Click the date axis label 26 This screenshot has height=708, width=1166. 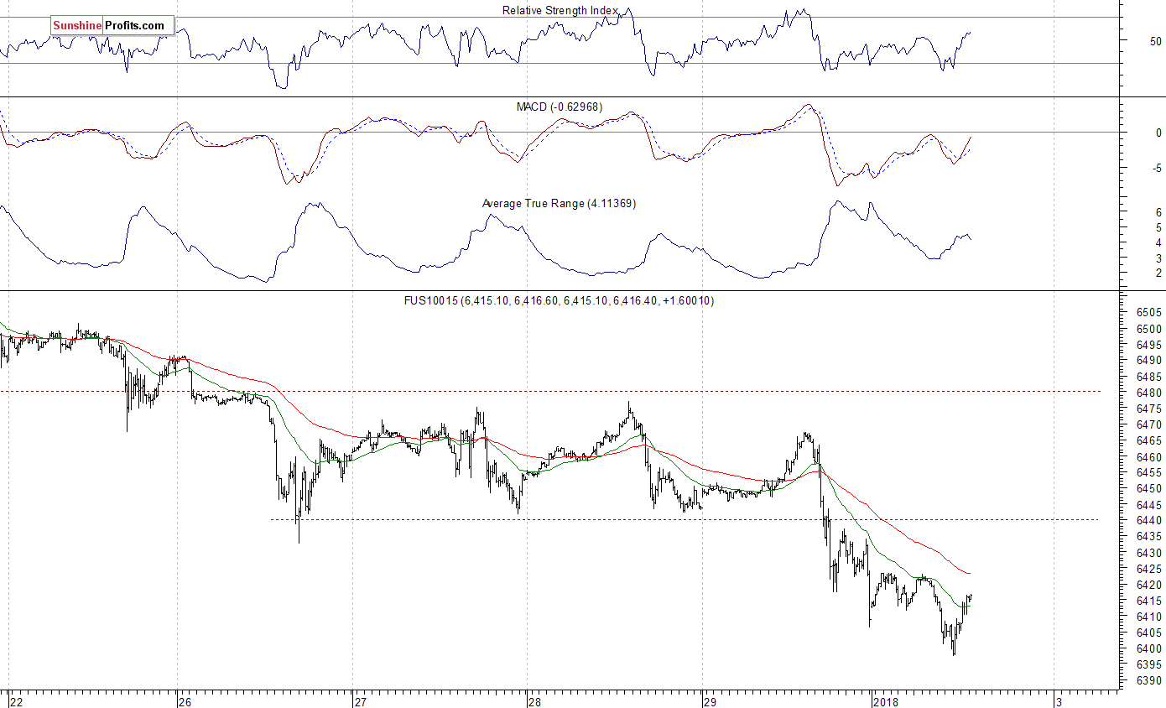[x=185, y=701]
